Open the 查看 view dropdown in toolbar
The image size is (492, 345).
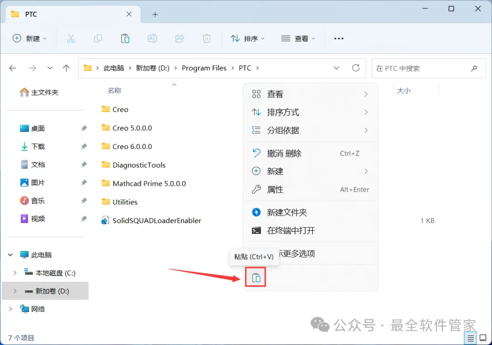click(298, 39)
